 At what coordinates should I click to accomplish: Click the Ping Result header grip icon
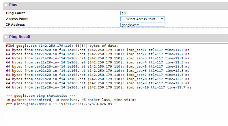tap(6, 37)
